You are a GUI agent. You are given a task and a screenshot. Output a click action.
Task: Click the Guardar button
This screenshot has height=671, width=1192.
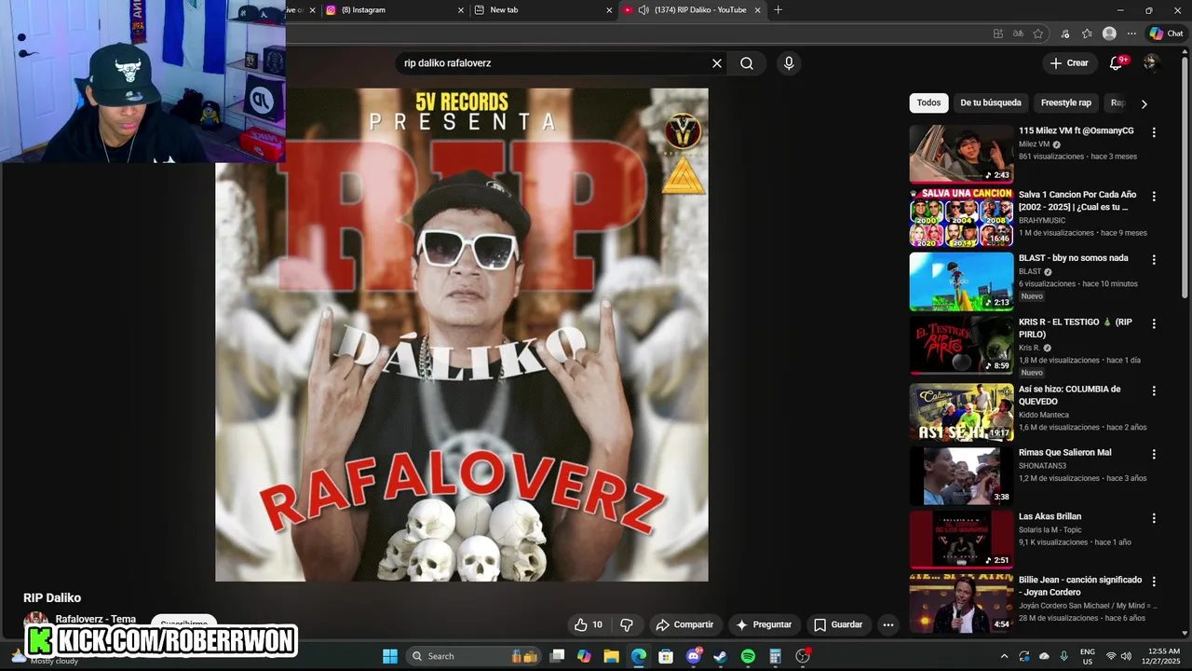(837, 624)
